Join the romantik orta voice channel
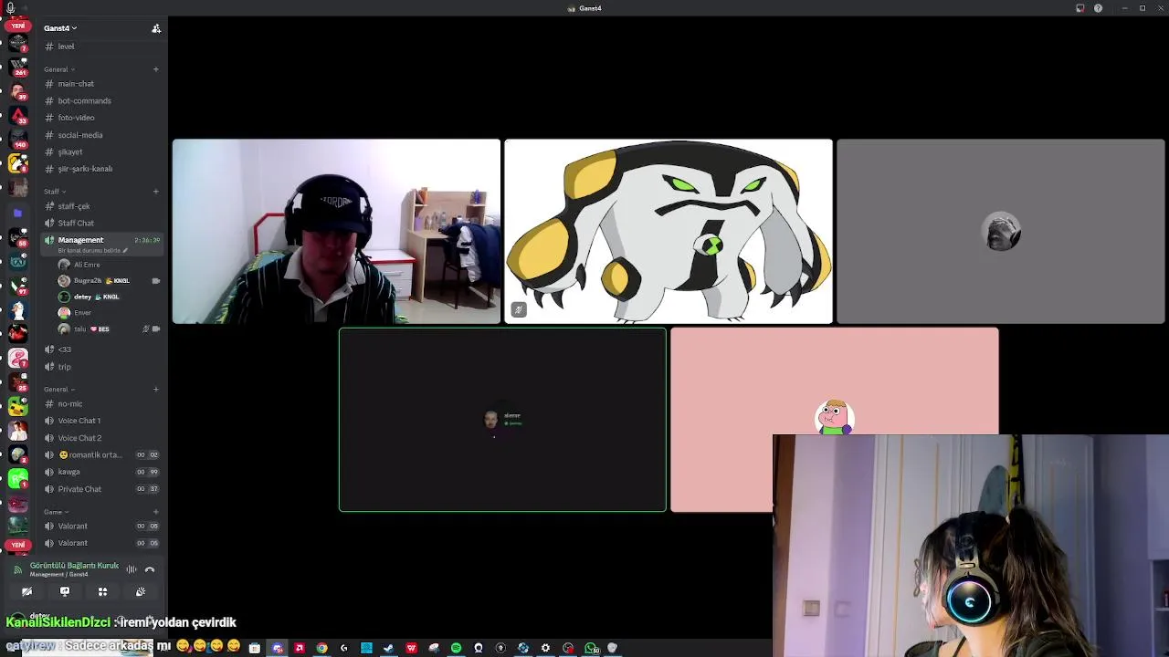This screenshot has height=657, width=1169. 102,455
